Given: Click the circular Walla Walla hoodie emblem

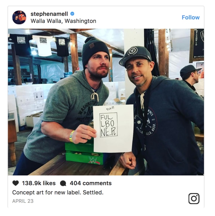Looking at the screenshot, I should [x=146, y=121].
